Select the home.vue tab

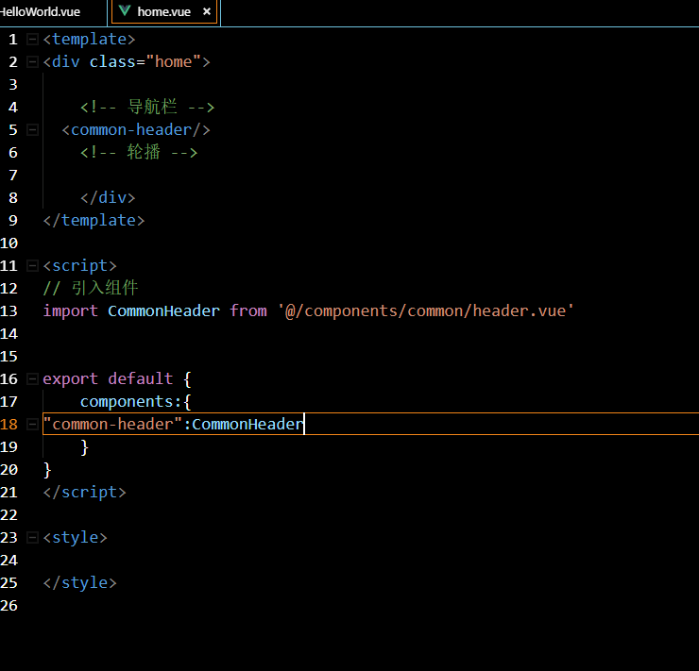click(163, 11)
